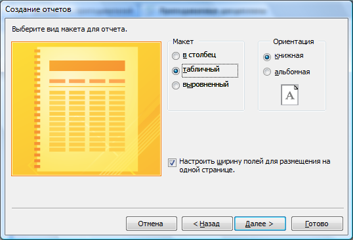The image size is (353, 240).
Task: Select the 'выровненный' layout option
Action: [176, 85]
